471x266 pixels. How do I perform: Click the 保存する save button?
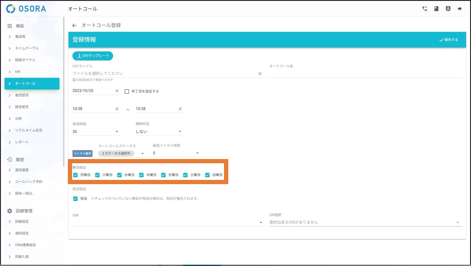448,40
